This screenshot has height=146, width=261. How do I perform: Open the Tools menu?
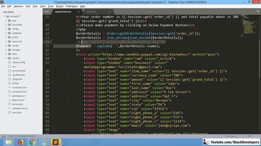[x=51, y=6]
